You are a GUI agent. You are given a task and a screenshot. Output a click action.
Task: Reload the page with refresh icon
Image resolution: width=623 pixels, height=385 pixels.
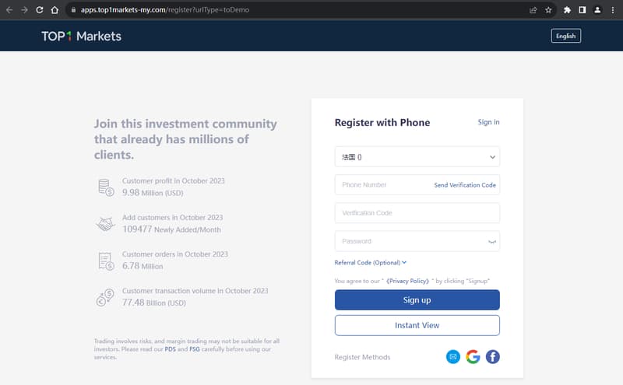point(40,10)
